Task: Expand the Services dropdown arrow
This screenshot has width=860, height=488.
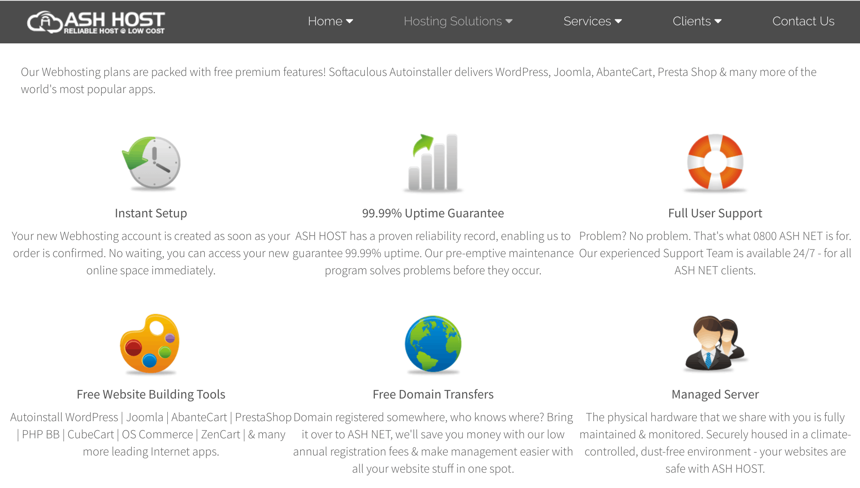Action: pos(619,21)
